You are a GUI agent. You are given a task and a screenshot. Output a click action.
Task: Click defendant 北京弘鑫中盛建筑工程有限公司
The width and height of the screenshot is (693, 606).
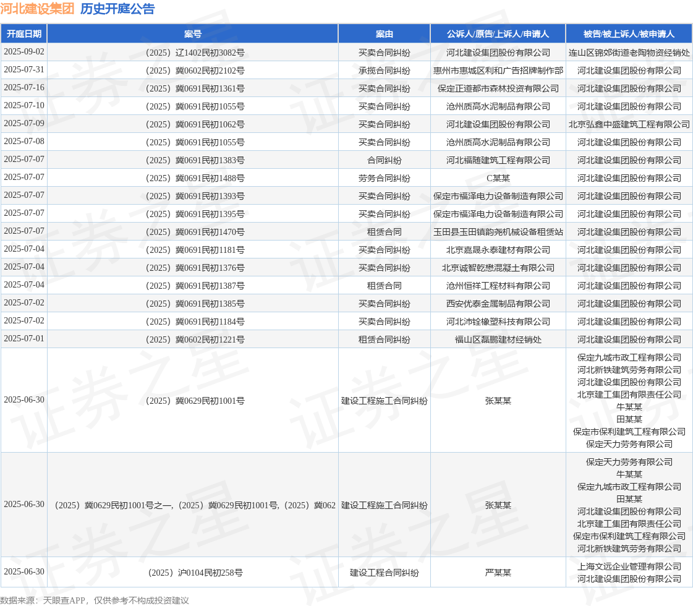(629, 124)
